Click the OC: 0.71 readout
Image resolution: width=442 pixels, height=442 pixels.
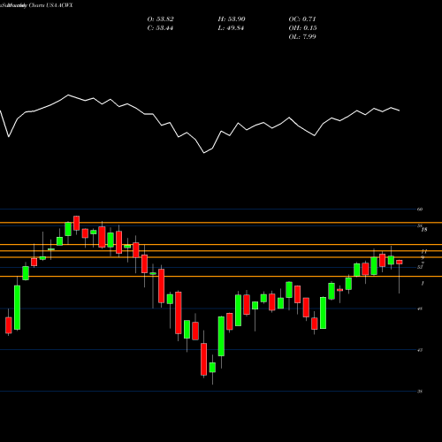pyautogui.click(x=302, y=19)
